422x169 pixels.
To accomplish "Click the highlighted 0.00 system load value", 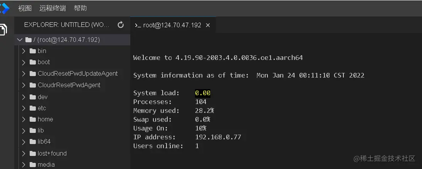I will 203,93.
